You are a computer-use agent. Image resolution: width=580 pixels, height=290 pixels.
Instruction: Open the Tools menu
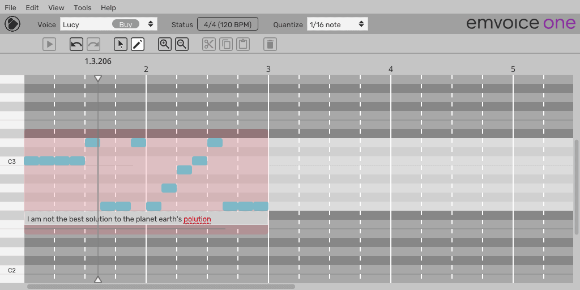point(82,7)
